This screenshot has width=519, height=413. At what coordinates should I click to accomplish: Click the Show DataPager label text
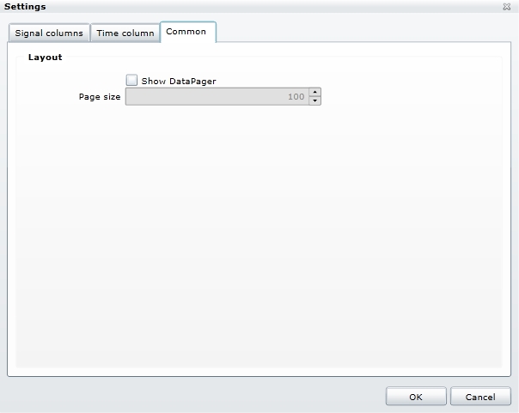coord(178,81)
